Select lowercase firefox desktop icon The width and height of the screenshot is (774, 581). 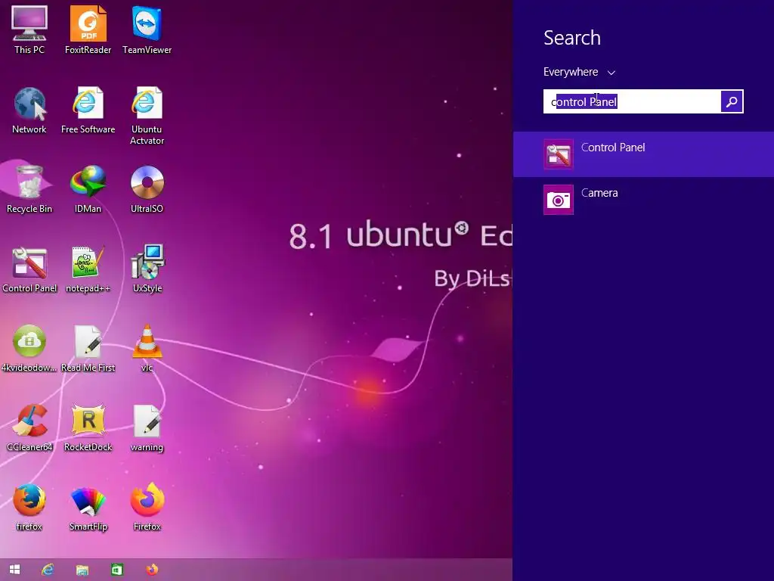(29, 508)
